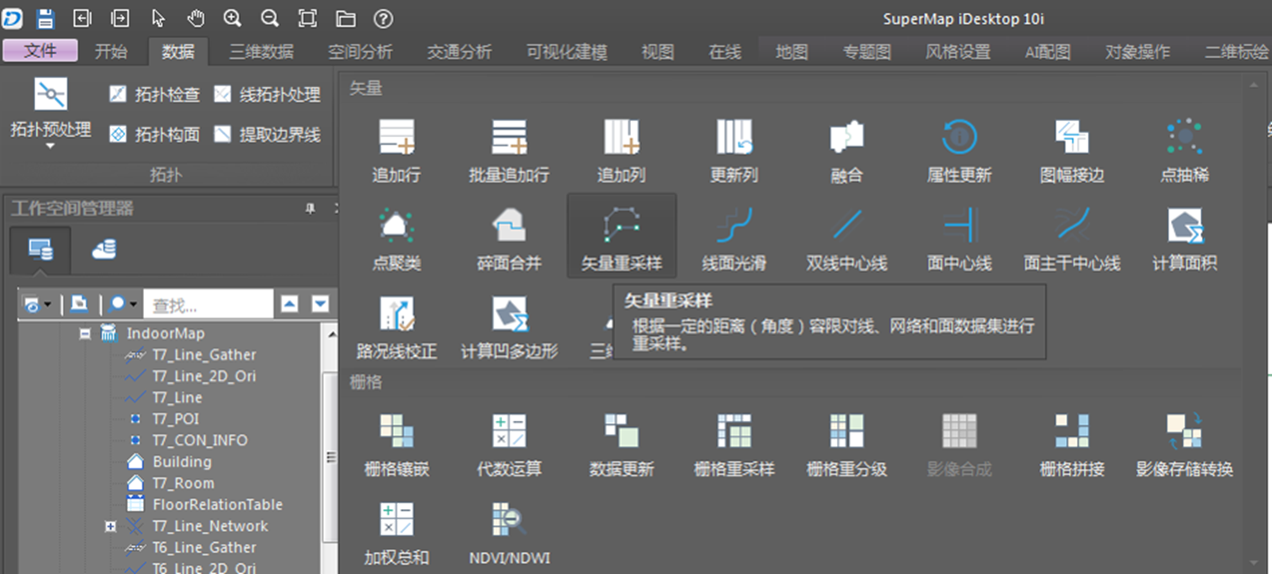This screenshot has height=574, width=1272.
Task: Open the 栅格镶嵌 tool
Action: 396,444
